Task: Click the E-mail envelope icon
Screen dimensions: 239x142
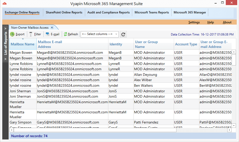Action: (47, 34)
